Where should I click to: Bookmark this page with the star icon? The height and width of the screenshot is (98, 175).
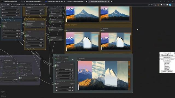[152, 5]
